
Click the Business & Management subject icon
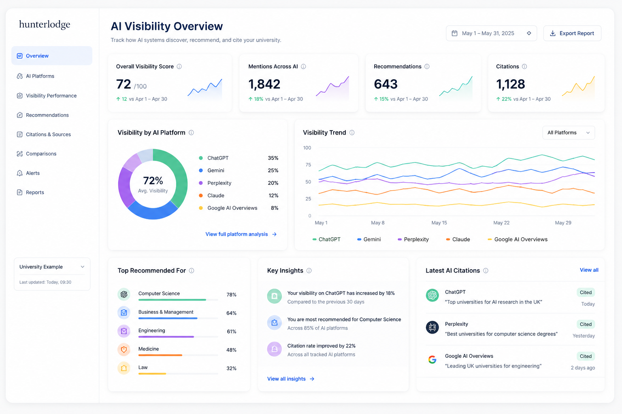[x=124, y=313]
